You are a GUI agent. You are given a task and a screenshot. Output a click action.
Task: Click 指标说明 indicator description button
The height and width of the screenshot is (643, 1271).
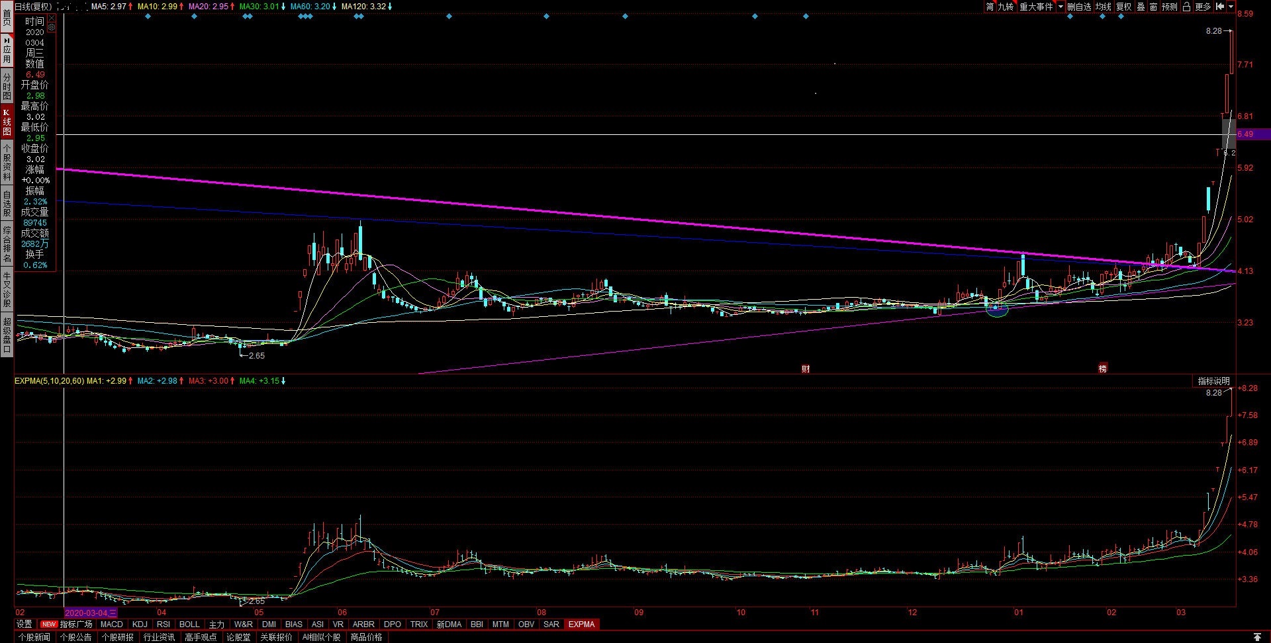tap(1213, 381)
